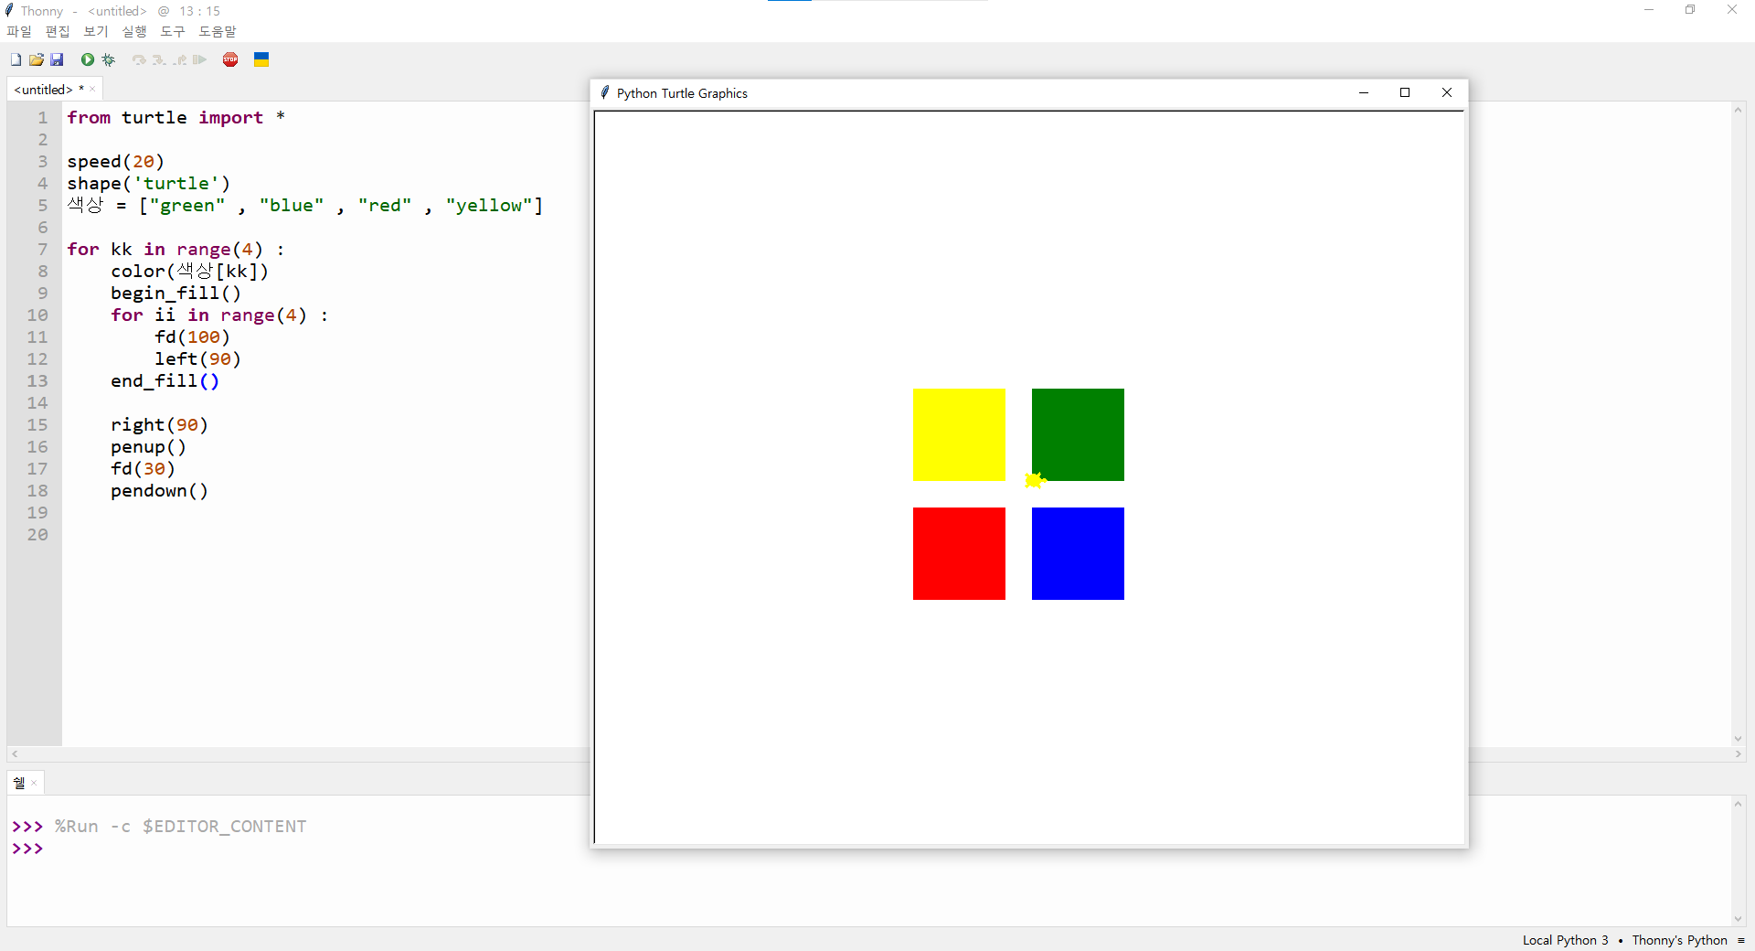Click the 'begin_fill()' code line
Screen dimensions: 1755x951
175,293
